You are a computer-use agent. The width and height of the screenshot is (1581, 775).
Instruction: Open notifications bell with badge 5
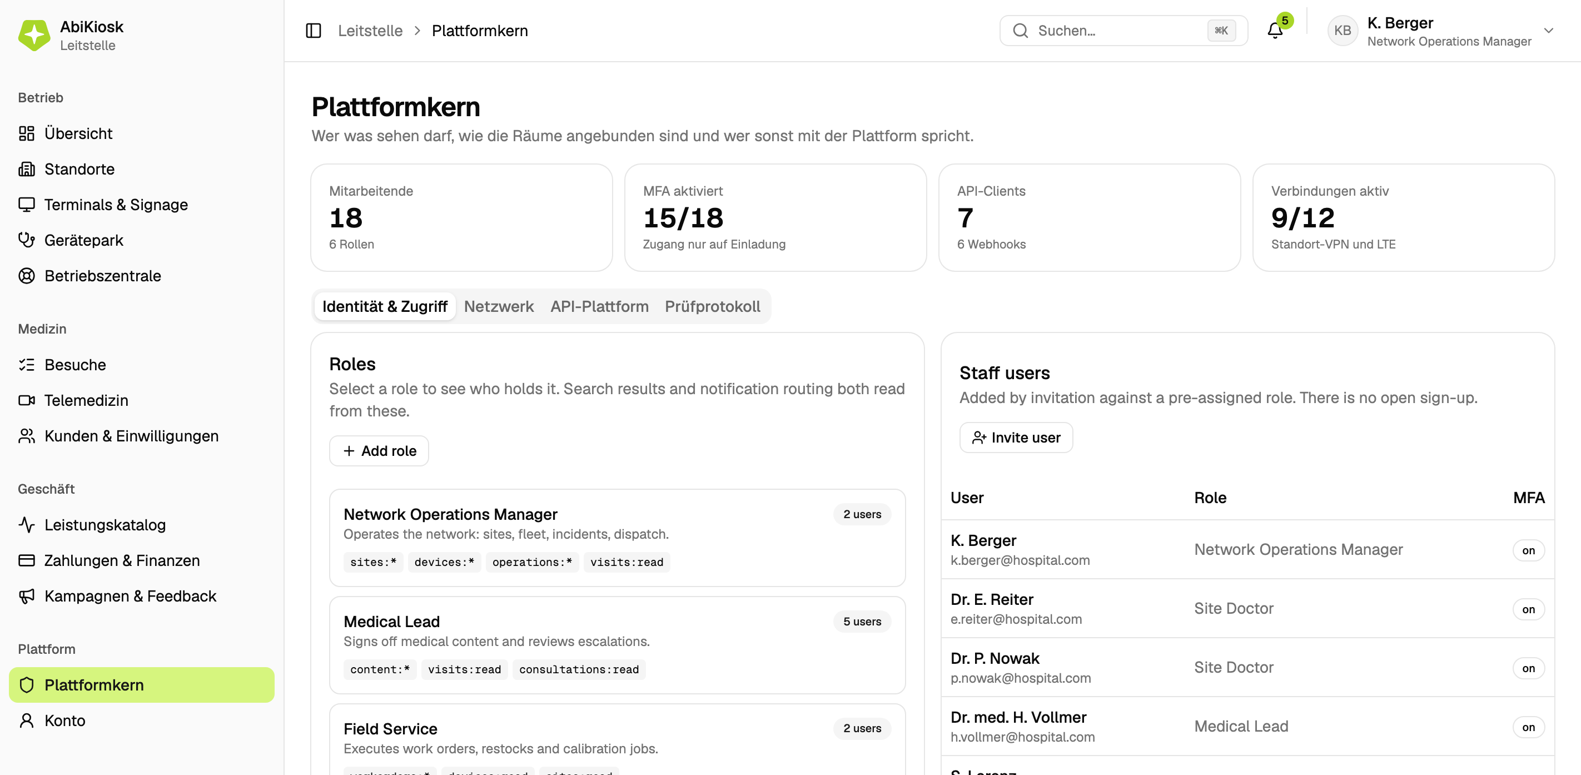point(1275,31)
